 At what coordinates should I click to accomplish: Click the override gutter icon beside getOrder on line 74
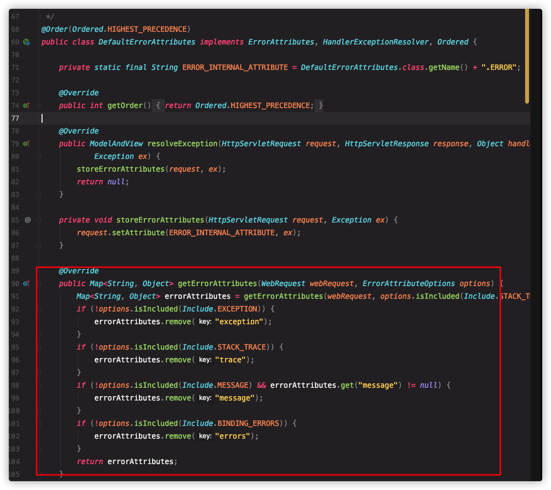tap(26, 106)
